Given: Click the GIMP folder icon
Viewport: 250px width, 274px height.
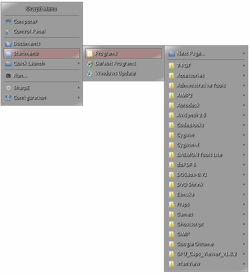Looking at the screenshot, I should click(171, 234).
